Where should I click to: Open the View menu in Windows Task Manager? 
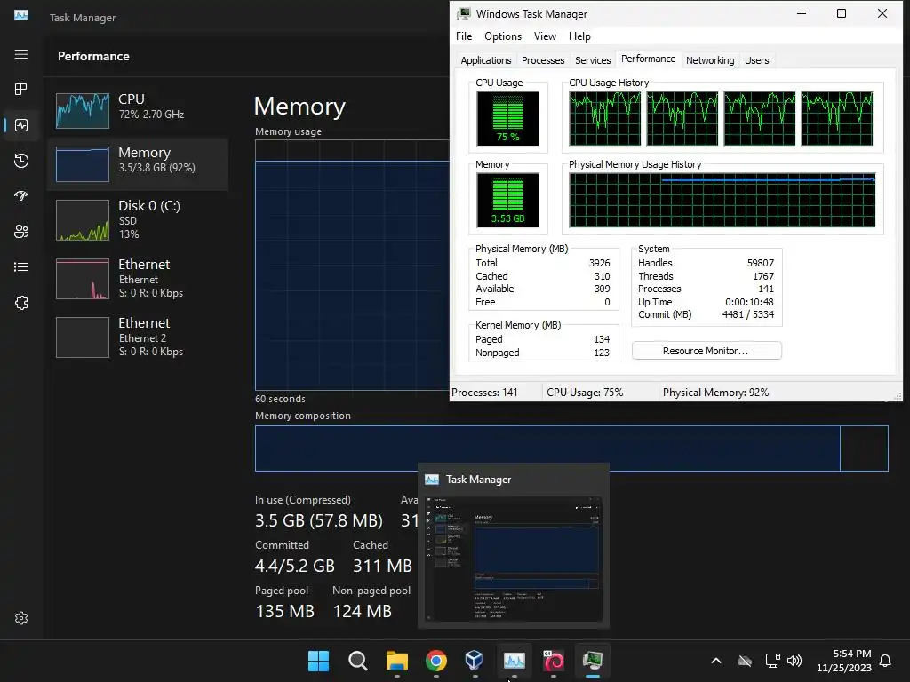tap(545, 36)
